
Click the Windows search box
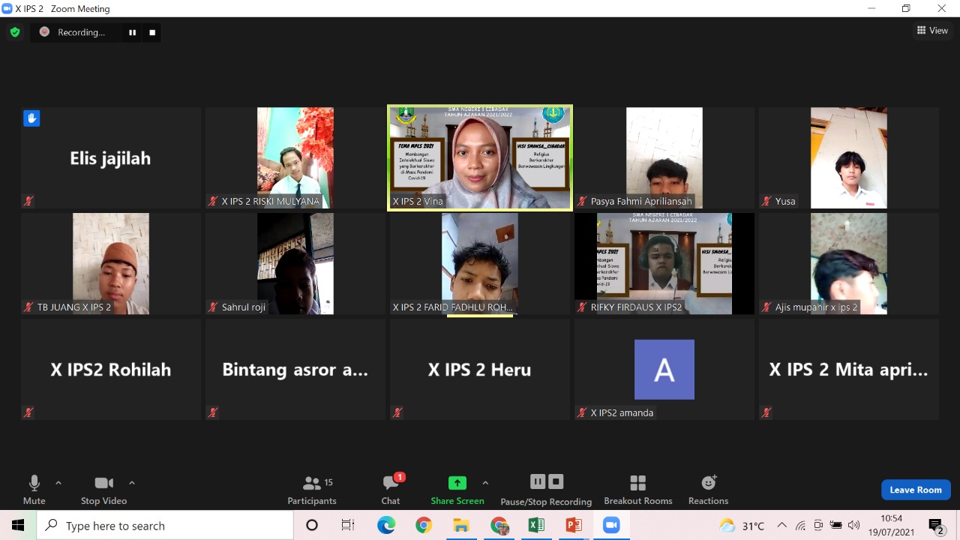pos(165,526)
